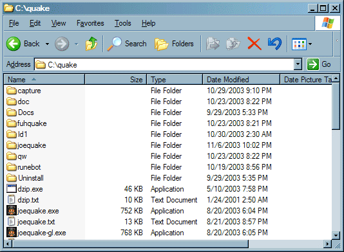This screenshot has width=344, height=252.
Task: Click the blue Undo arrow icon
Action: pos(274,44)
